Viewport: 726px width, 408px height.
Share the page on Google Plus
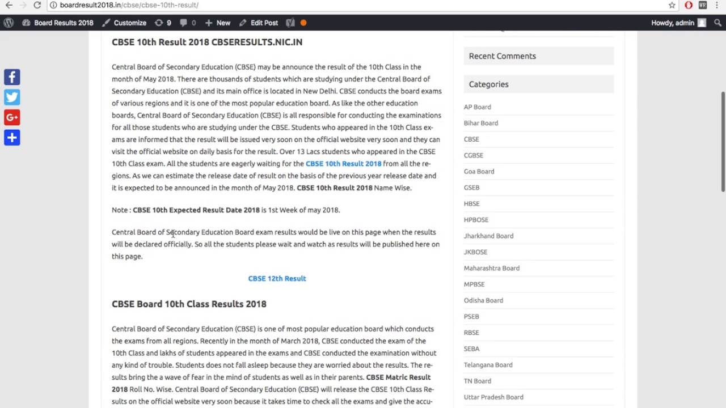(12, 117)
